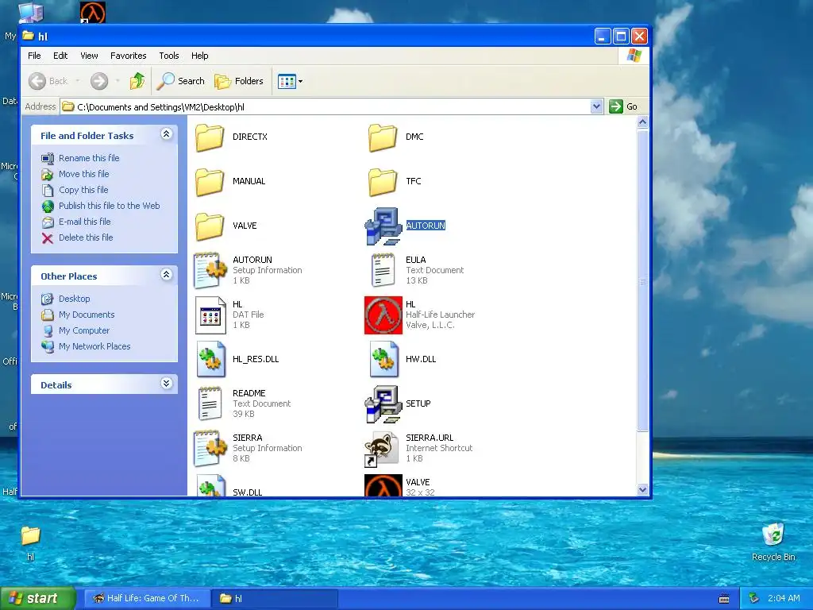Select the HL DAT file icon
Screen dimensions: 813x610
click(210, 315)
